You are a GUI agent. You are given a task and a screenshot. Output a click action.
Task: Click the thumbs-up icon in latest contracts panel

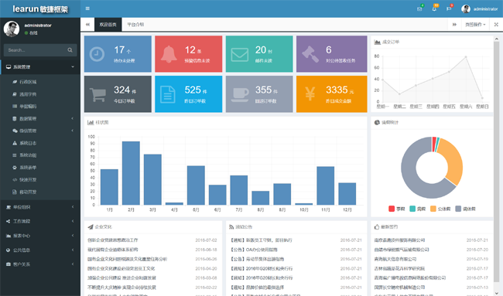click(x=377, y=226)
